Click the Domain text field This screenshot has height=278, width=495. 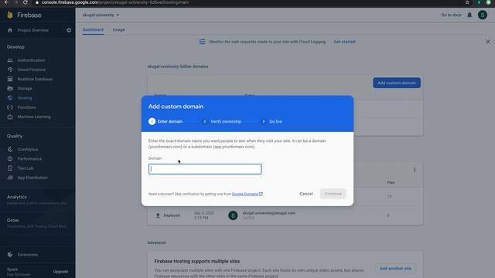pyautogui.click(x=205, y=169)
